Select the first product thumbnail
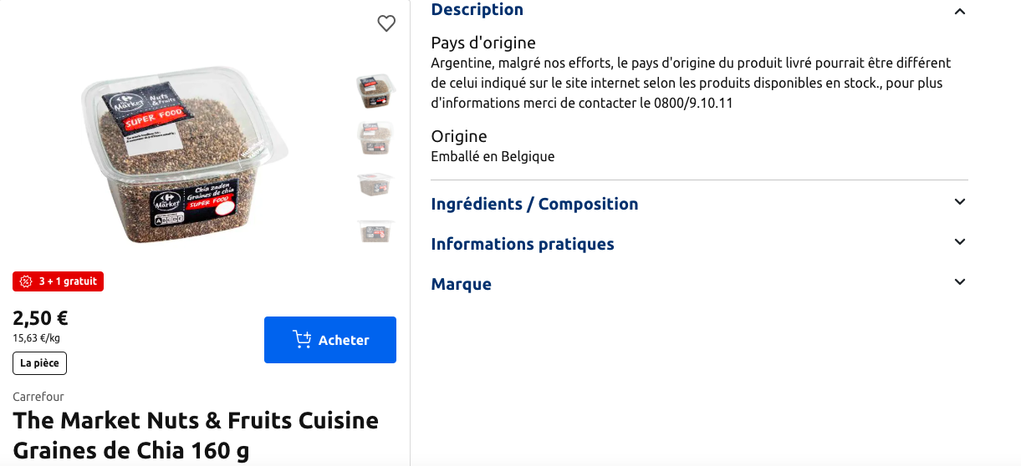Image resolution: width=1021 pixels, height=466 pixels. pos(375,91)
